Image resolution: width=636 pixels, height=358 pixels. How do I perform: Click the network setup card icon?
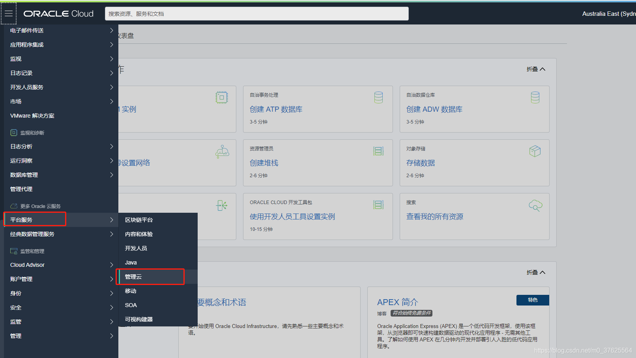click(222, 152)
